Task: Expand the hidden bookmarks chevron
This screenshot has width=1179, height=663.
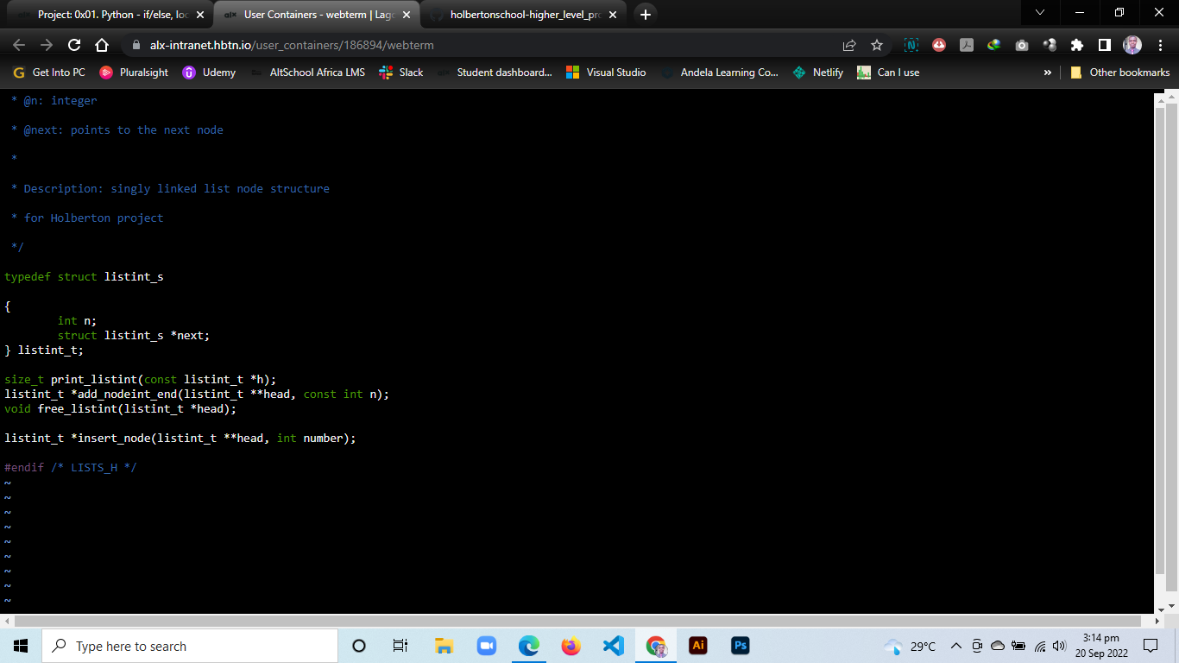Action: [1048, 73]
